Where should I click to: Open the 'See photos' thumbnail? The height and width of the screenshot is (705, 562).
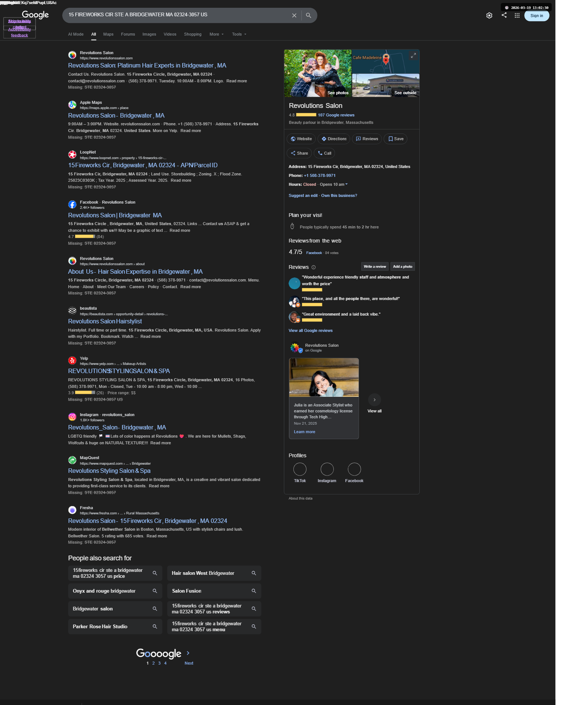coord(317,73)
